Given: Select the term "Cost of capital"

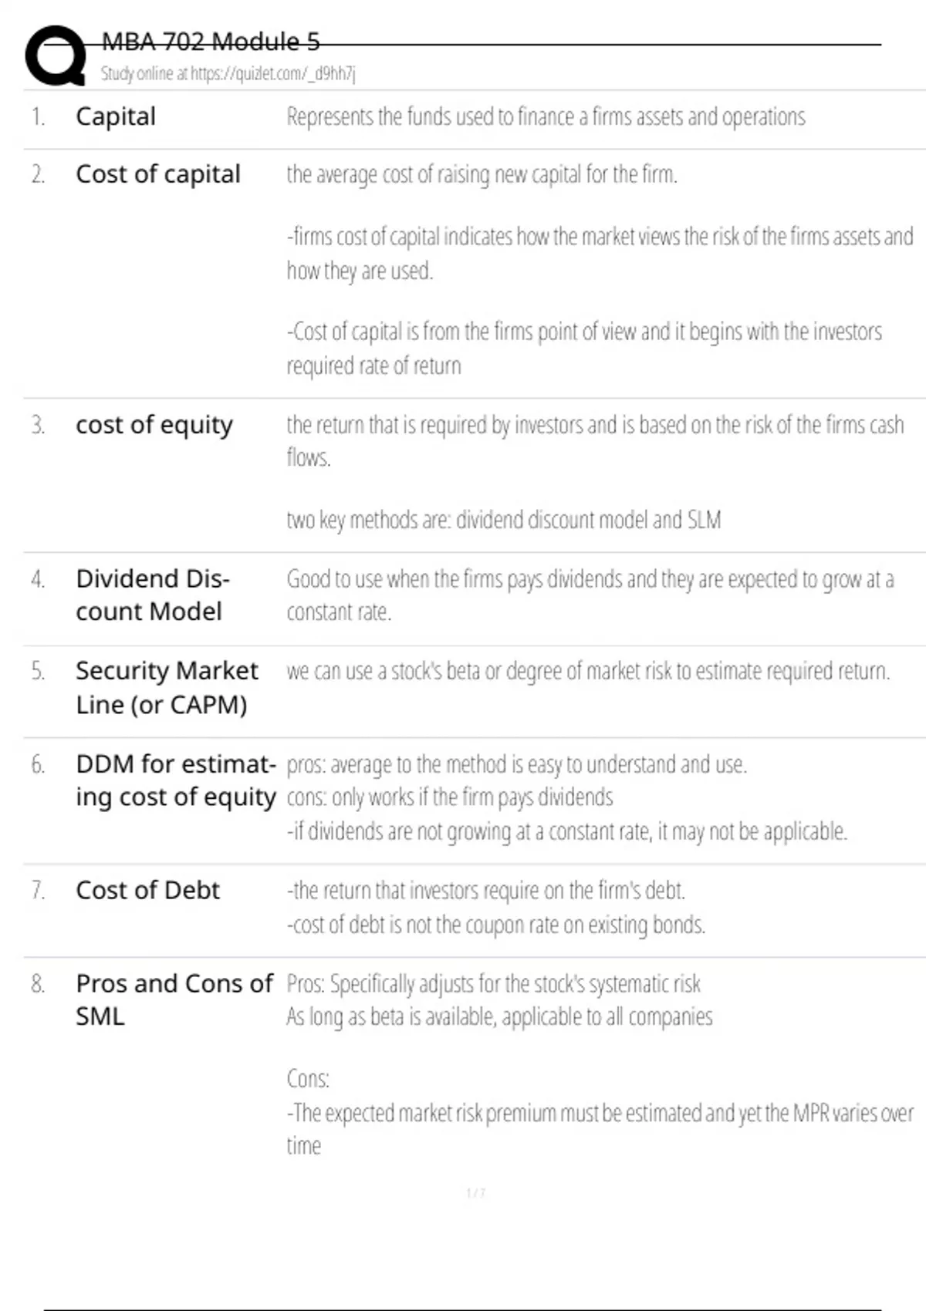Looking at the screenshot, I should [x=158, y=174].
